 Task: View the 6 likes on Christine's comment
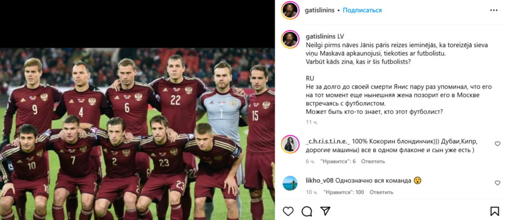coord(338,161)
